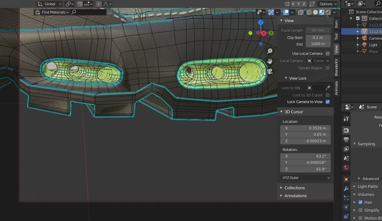Open the outliner display mode dropdown
This screenshot has width=382, height=221.
tap(361, 4)
